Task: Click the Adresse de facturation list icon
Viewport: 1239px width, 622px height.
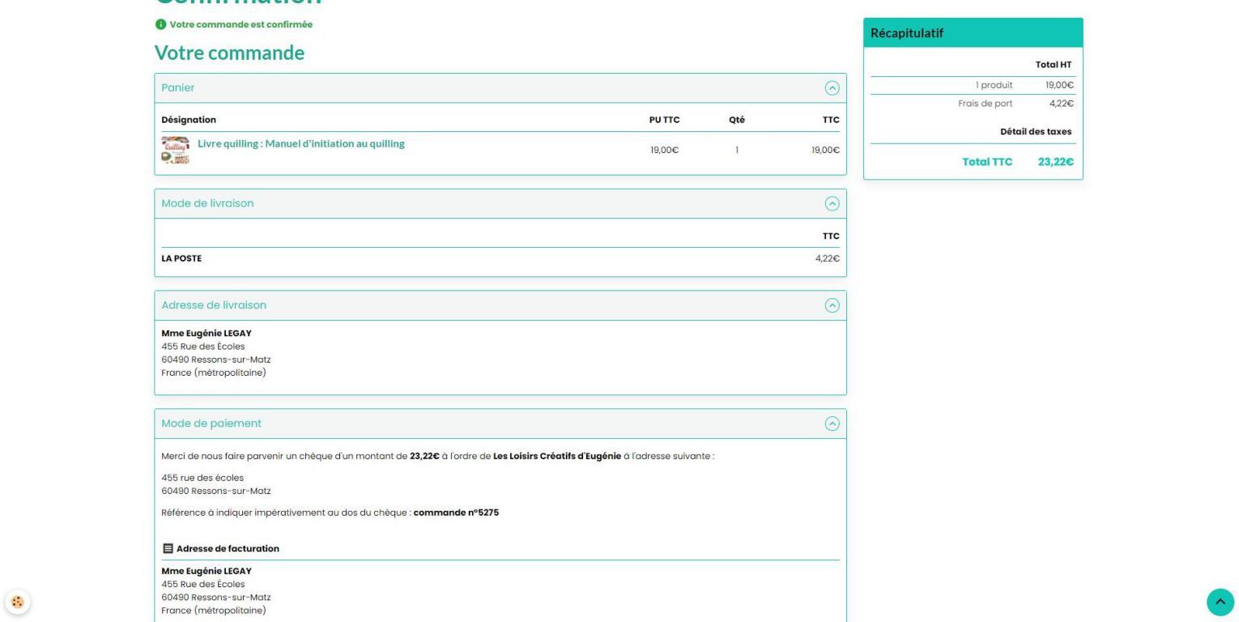Action: tap(168, 548)
